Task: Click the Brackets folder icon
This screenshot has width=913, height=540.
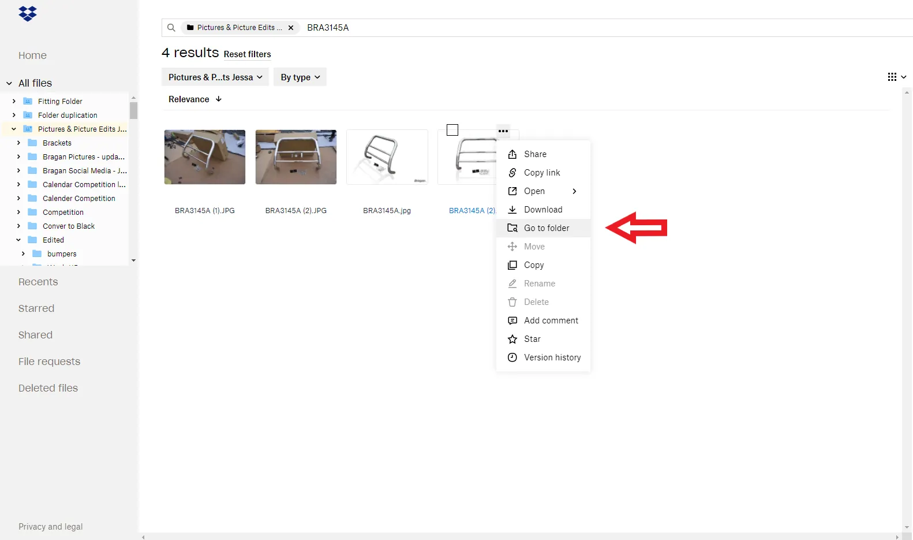Action: coord(32,143)
